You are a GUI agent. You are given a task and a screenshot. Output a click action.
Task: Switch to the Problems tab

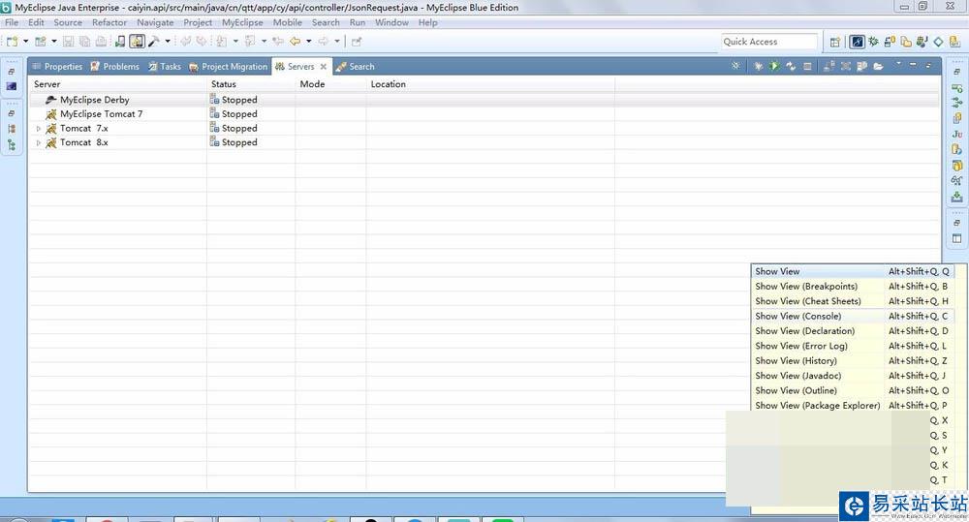[x=115, y=66]
